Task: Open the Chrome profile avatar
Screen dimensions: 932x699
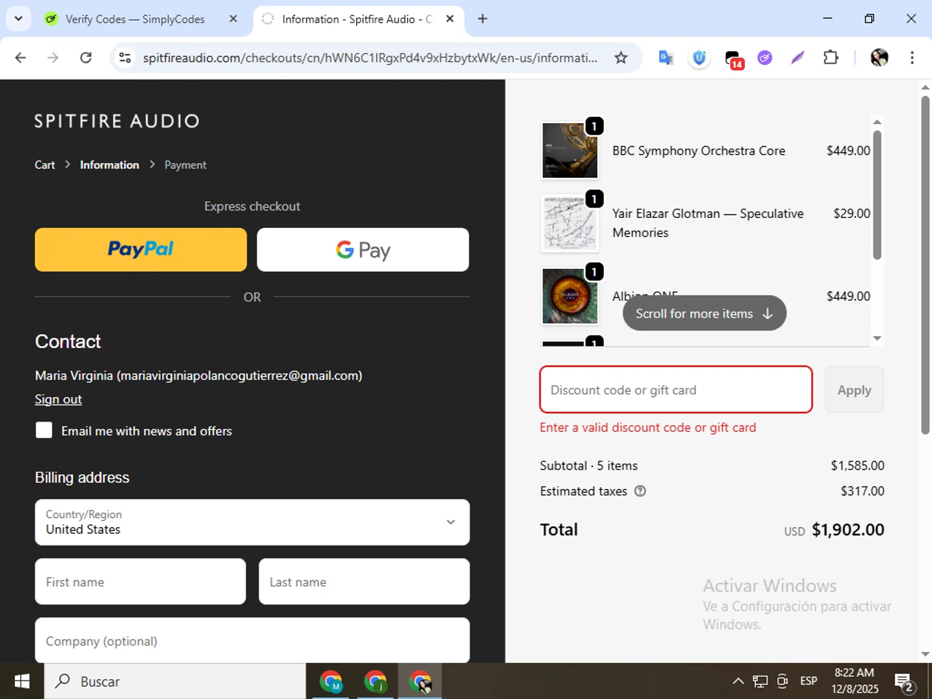Action: (x=879, y=58)
